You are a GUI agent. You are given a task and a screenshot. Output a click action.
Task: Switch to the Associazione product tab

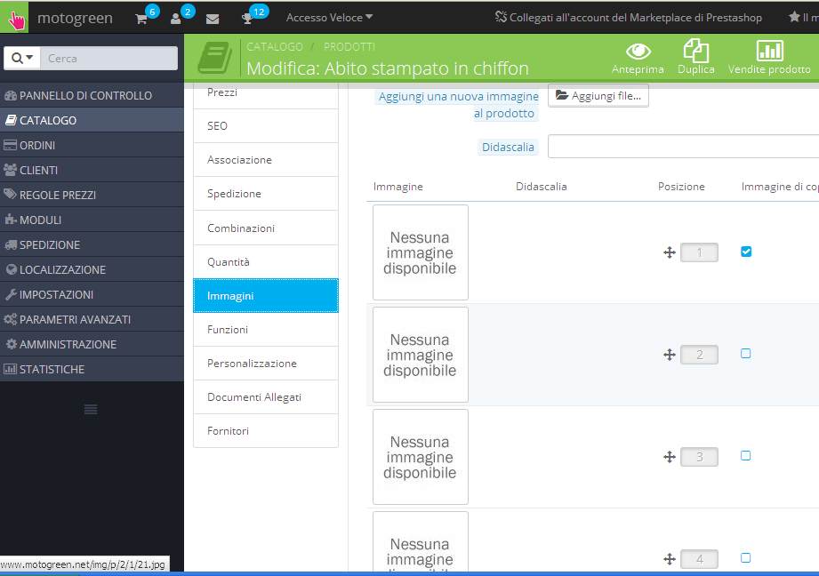point(266,160)
